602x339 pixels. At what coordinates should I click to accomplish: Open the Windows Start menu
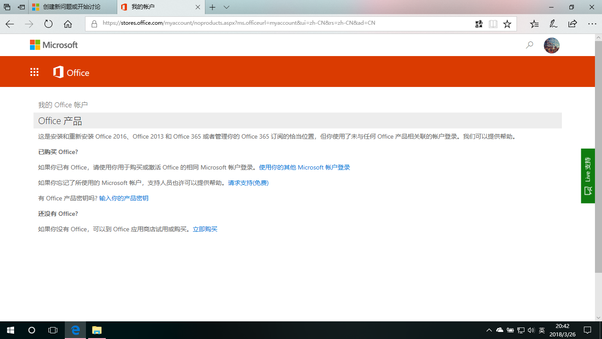click(x=11, y=330)
